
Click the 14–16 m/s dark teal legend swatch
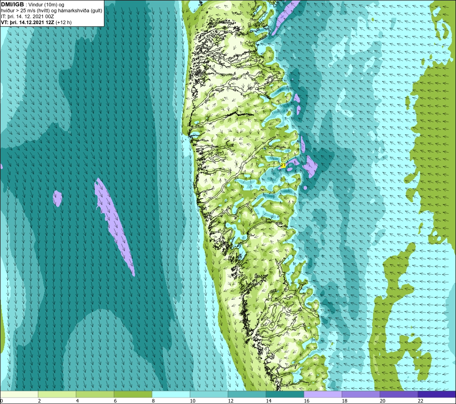[x=285, y=394]
